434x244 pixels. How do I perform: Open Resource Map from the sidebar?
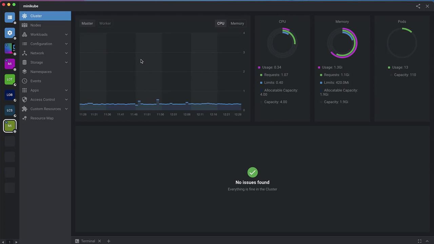[x=42, y=118]
